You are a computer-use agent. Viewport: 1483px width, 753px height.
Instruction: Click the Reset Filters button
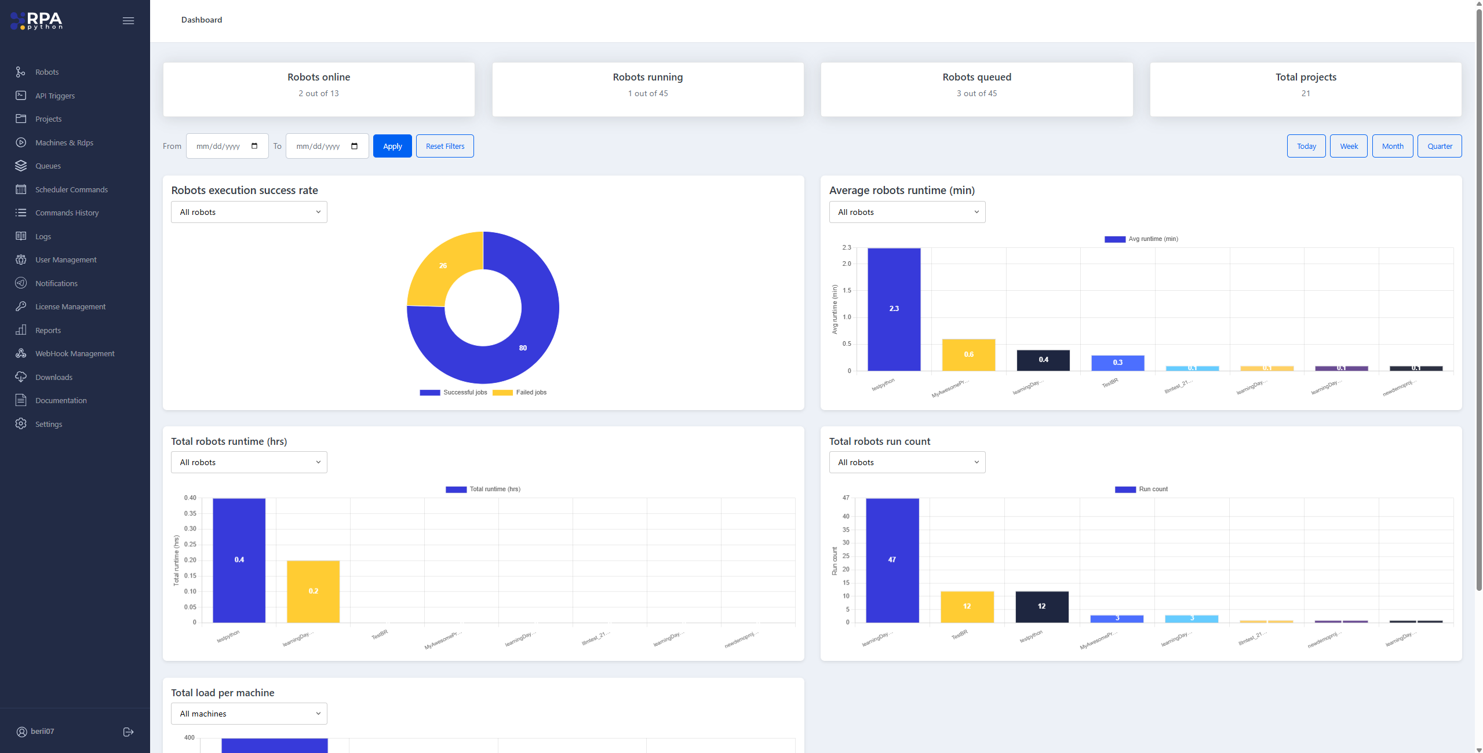(444, 146)
